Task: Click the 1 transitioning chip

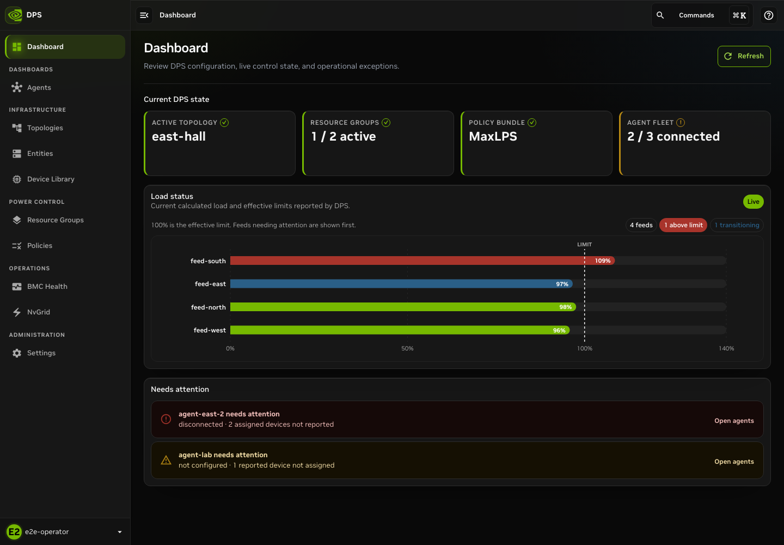Action: (x=737, y=225)
